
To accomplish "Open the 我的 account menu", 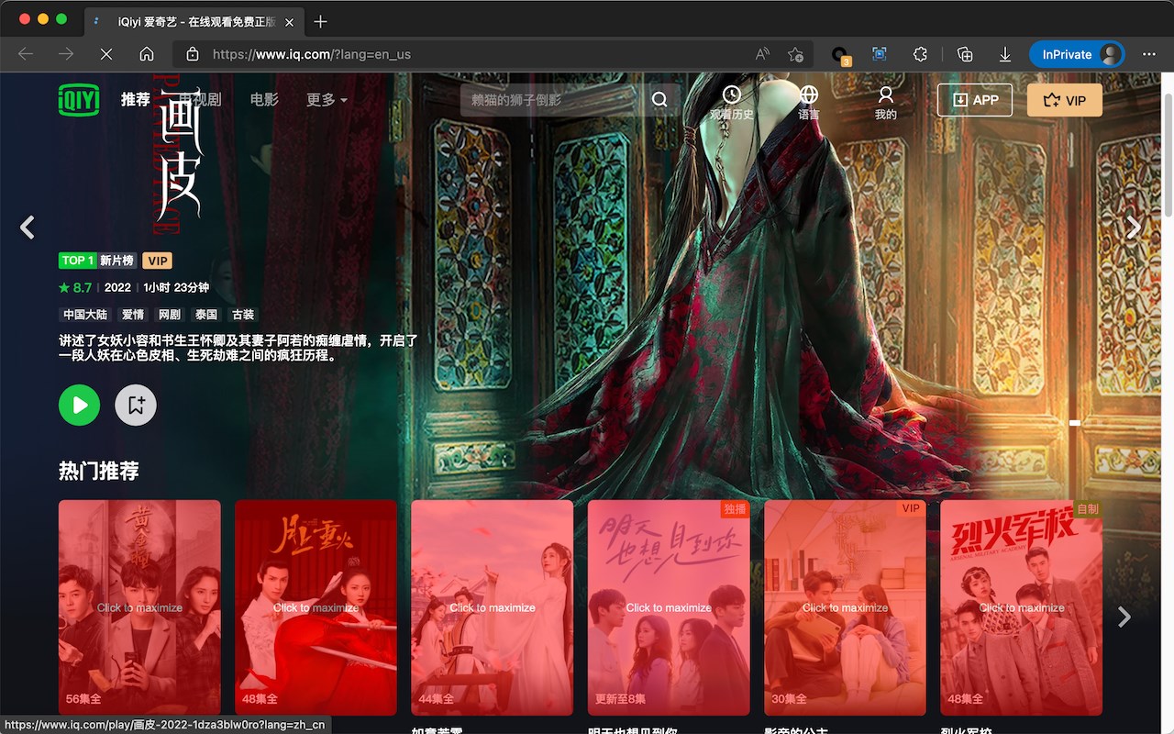I will pyautogui.click(x=886, y=103).
